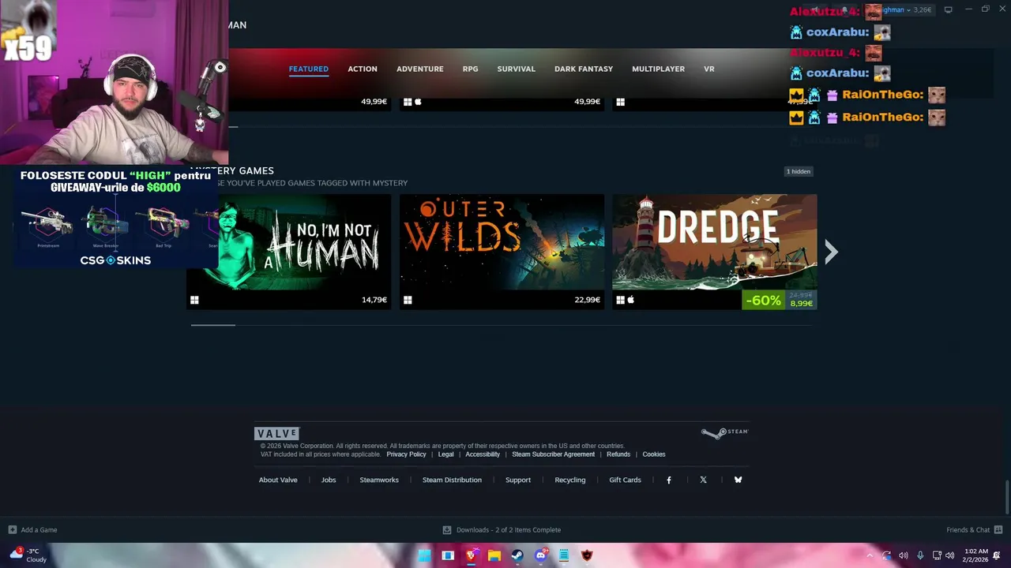The image size is (1011, 568).
Task: Expand the account dropdown showing 3,26€
Action: (908, 10)
